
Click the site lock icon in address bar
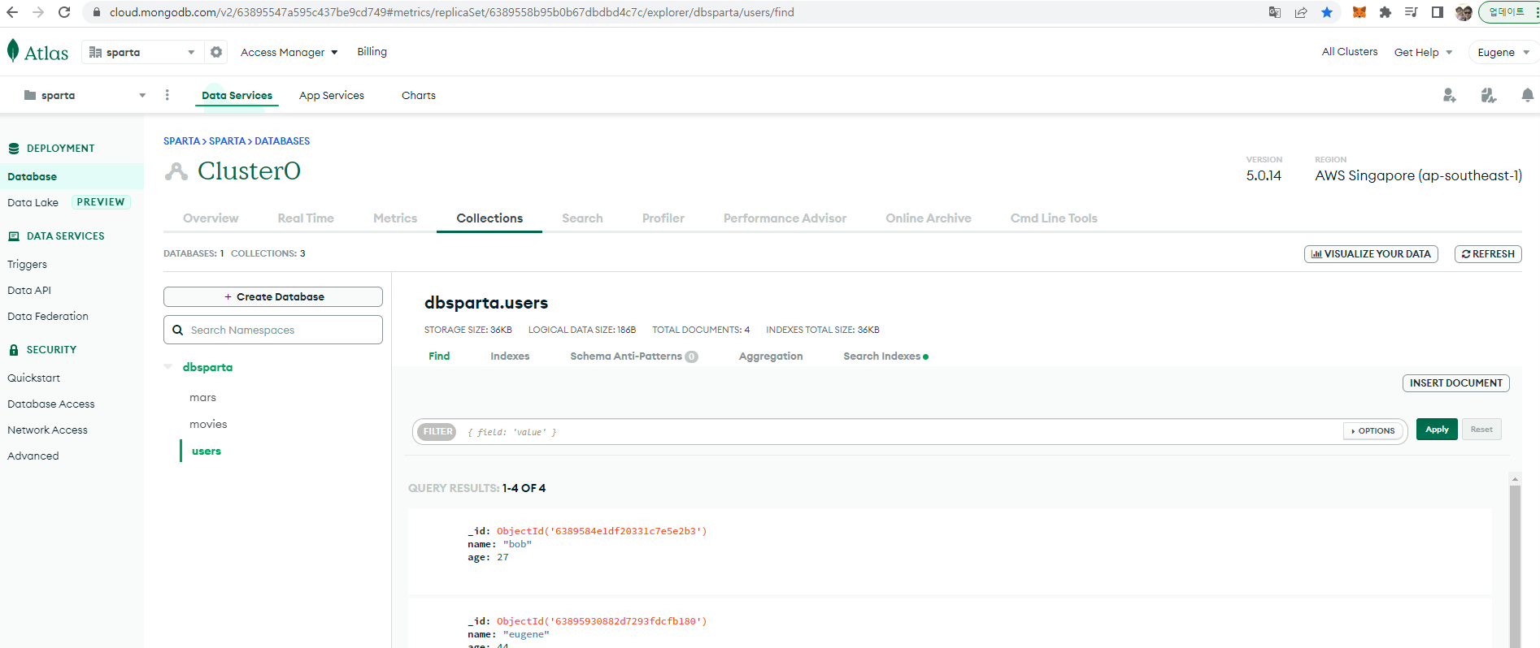pos(96,12)
